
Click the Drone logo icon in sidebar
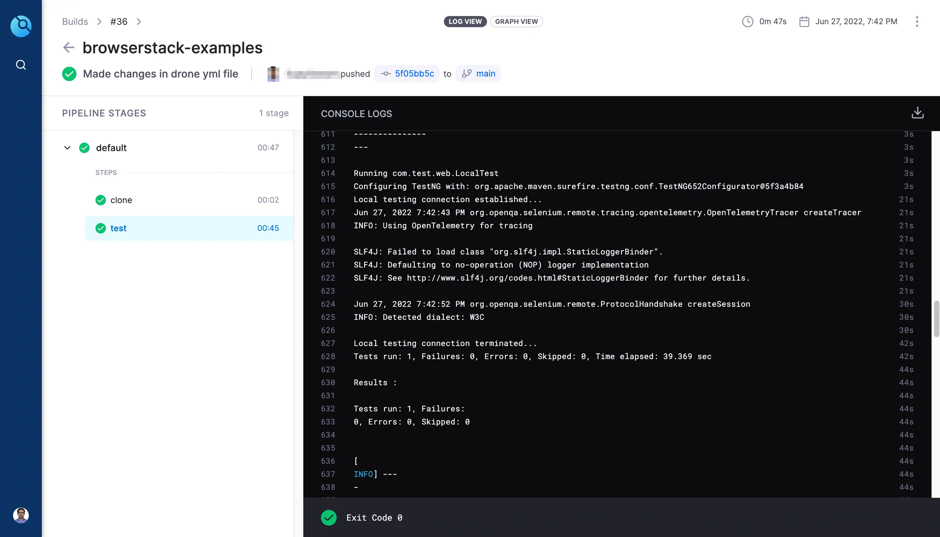[x=21, y=26]
